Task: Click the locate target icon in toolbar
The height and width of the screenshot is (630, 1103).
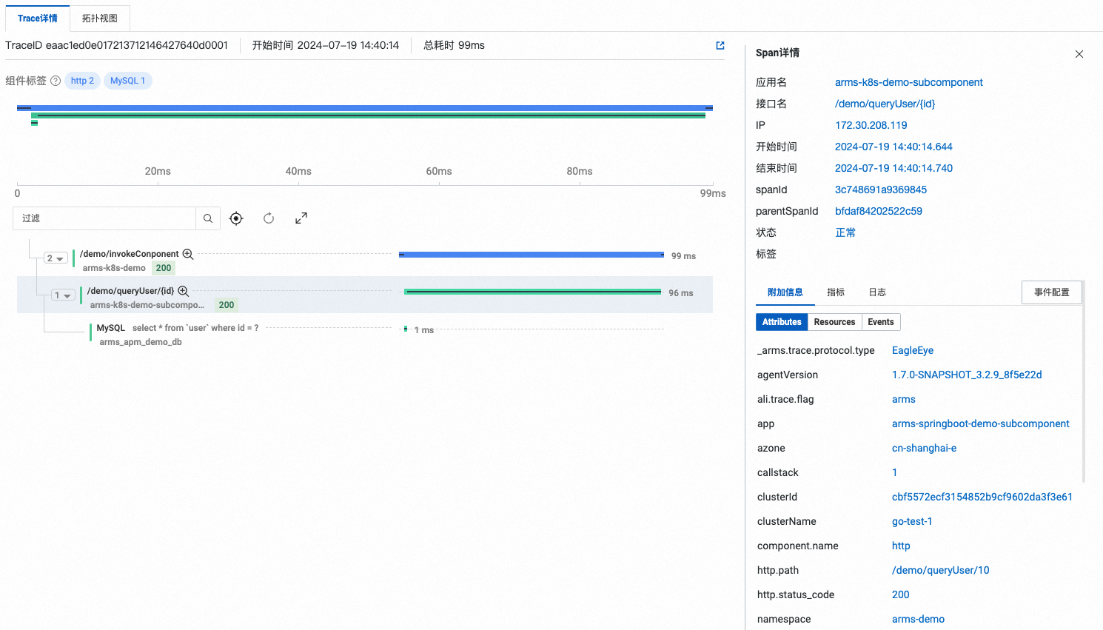Action: click(x=236, y=218)
